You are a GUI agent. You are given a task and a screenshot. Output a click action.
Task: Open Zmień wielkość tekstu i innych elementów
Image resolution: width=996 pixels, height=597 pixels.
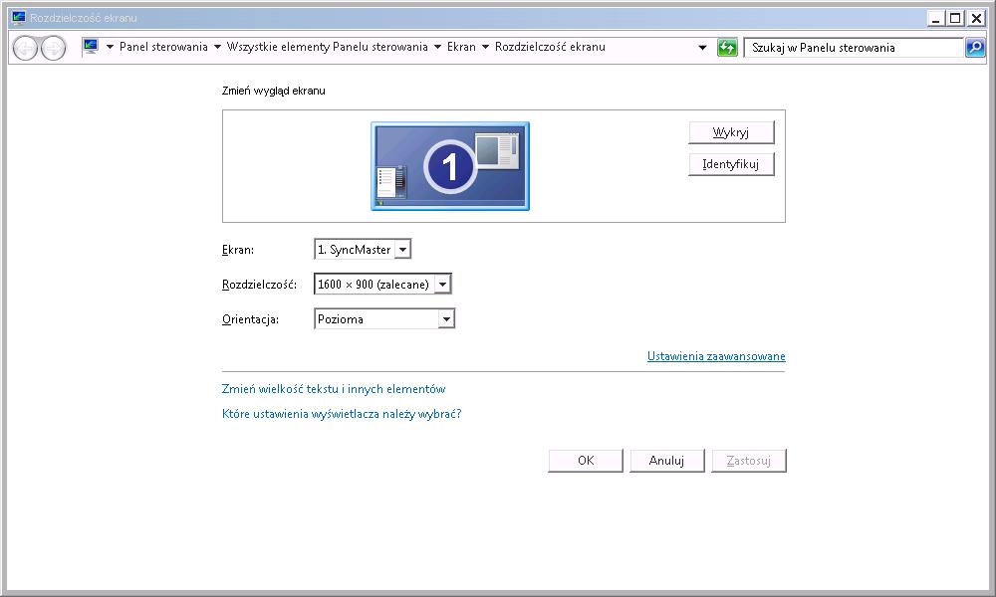tap(334, 389)
